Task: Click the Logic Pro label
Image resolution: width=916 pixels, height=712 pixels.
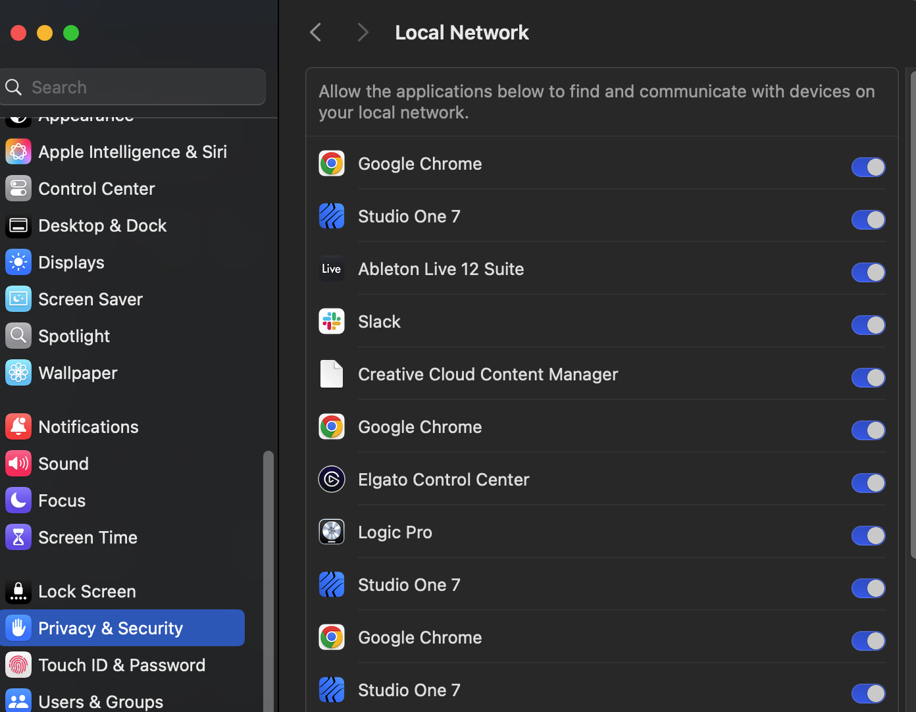Action: 395,532
